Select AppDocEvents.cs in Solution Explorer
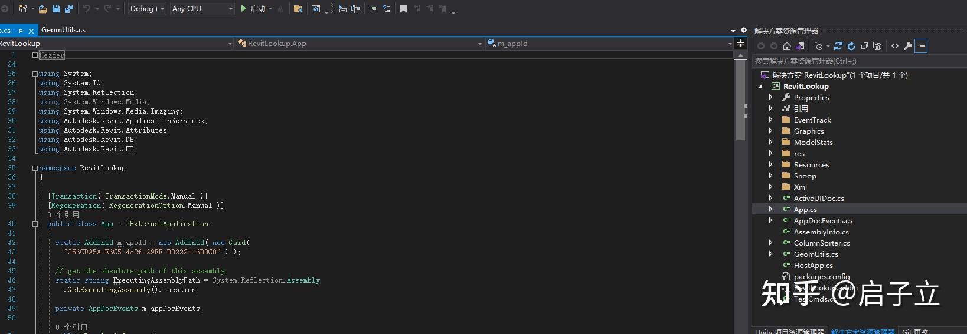The width and height of the screenshot is (967, 334). click(x=823, y=220)
